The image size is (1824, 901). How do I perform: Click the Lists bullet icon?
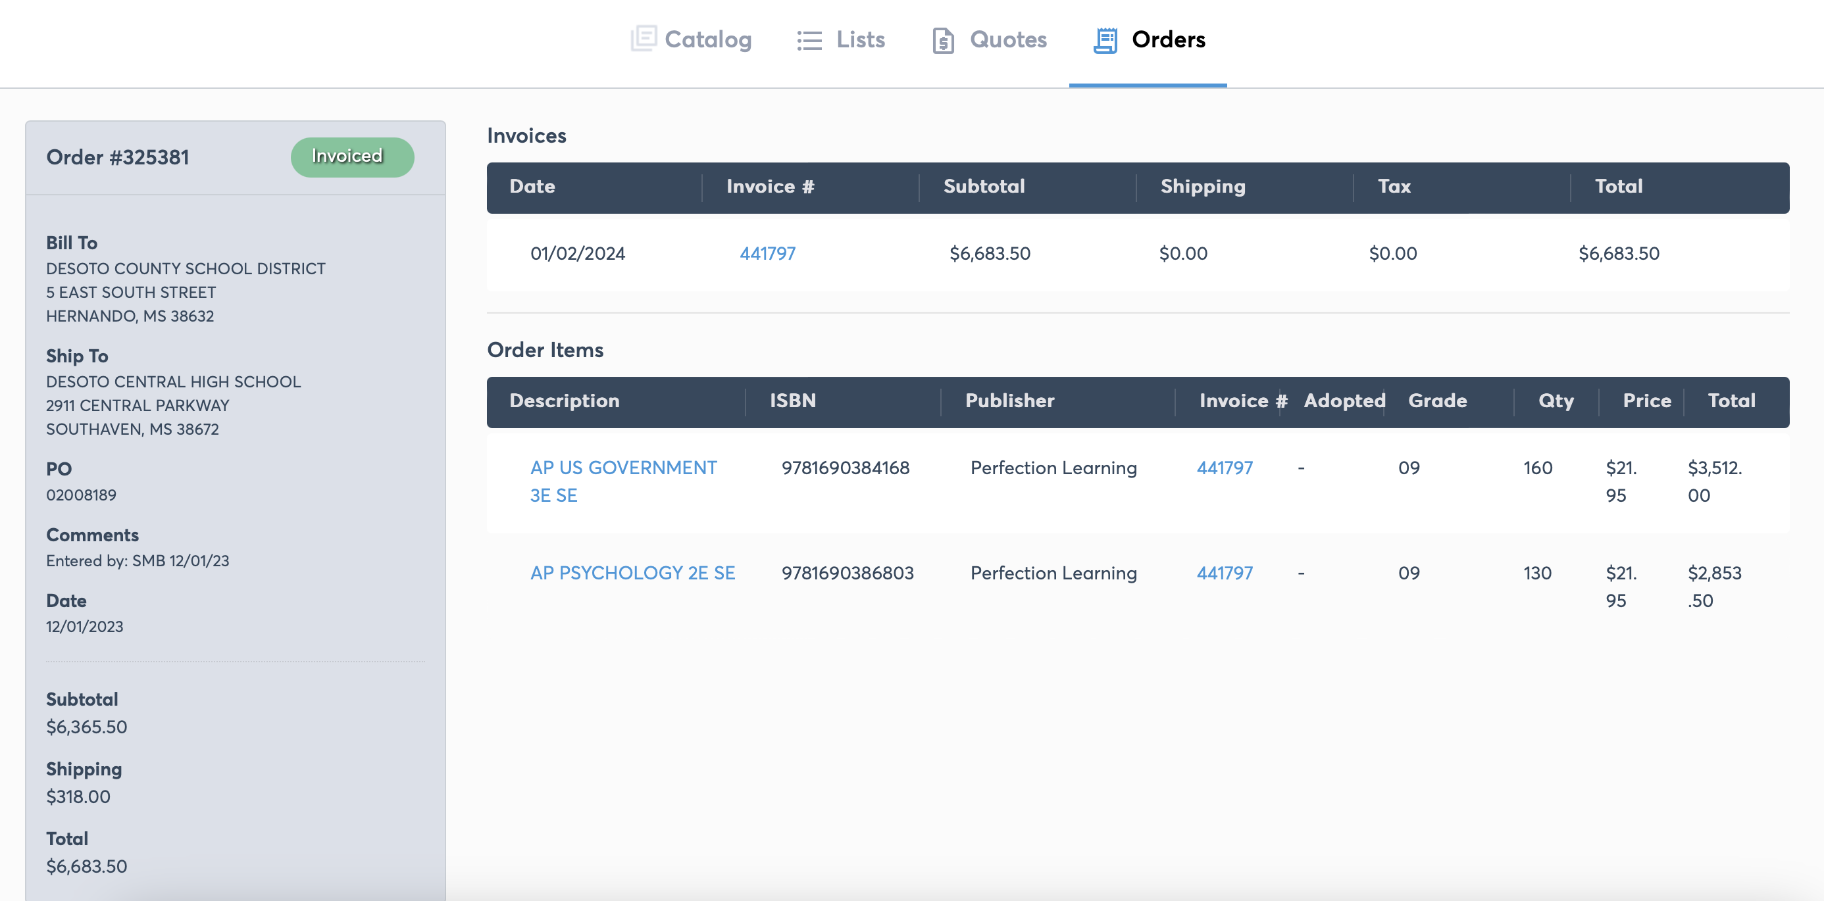coord(809,40)
